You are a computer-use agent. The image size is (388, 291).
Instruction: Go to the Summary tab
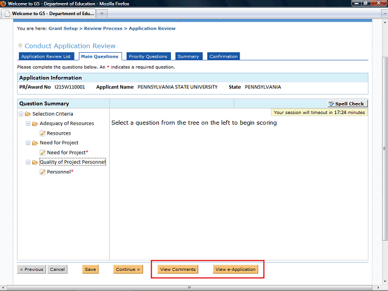click(189, 56)
